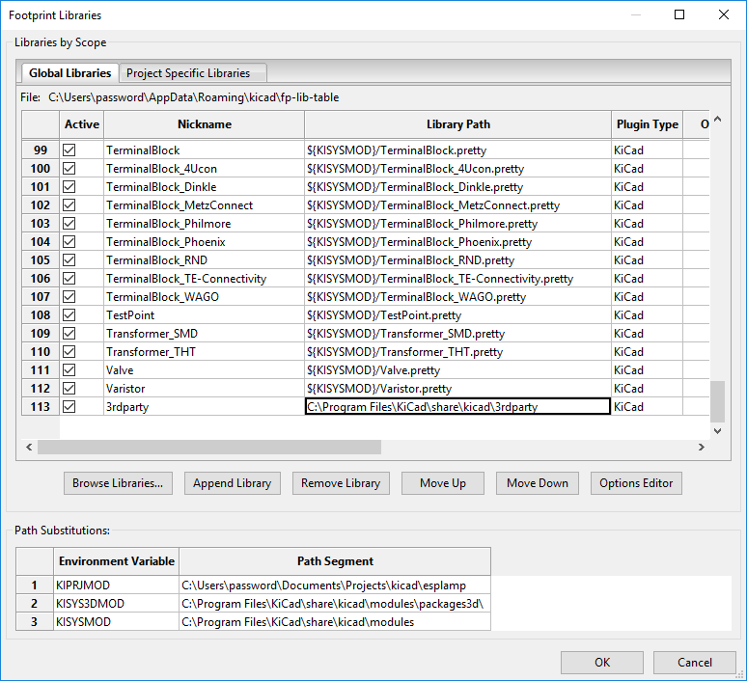
Task: Select TerminalBlock_TE-Connectivity nickname cell
Action: (205, 279)
